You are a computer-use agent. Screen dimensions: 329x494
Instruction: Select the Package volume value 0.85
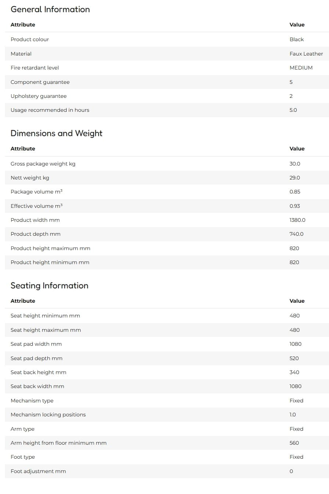(295, 192)
